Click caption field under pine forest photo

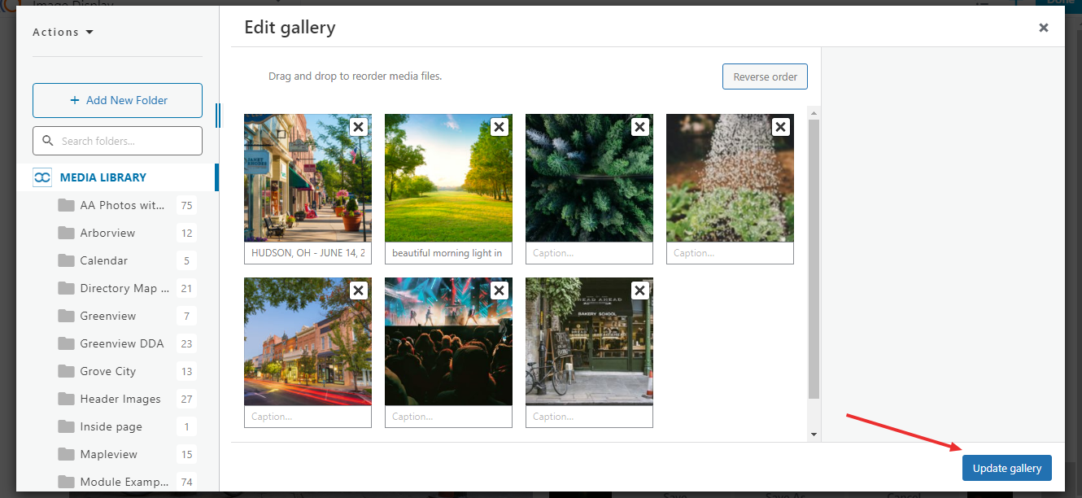[x=589, y=253]
